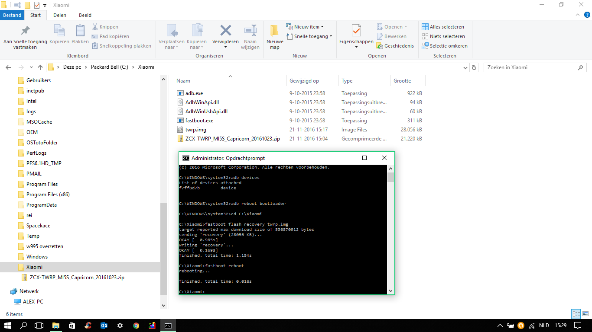
Task: Open Verplaatsen naar dropdown
Action: (x=172, y=37)
